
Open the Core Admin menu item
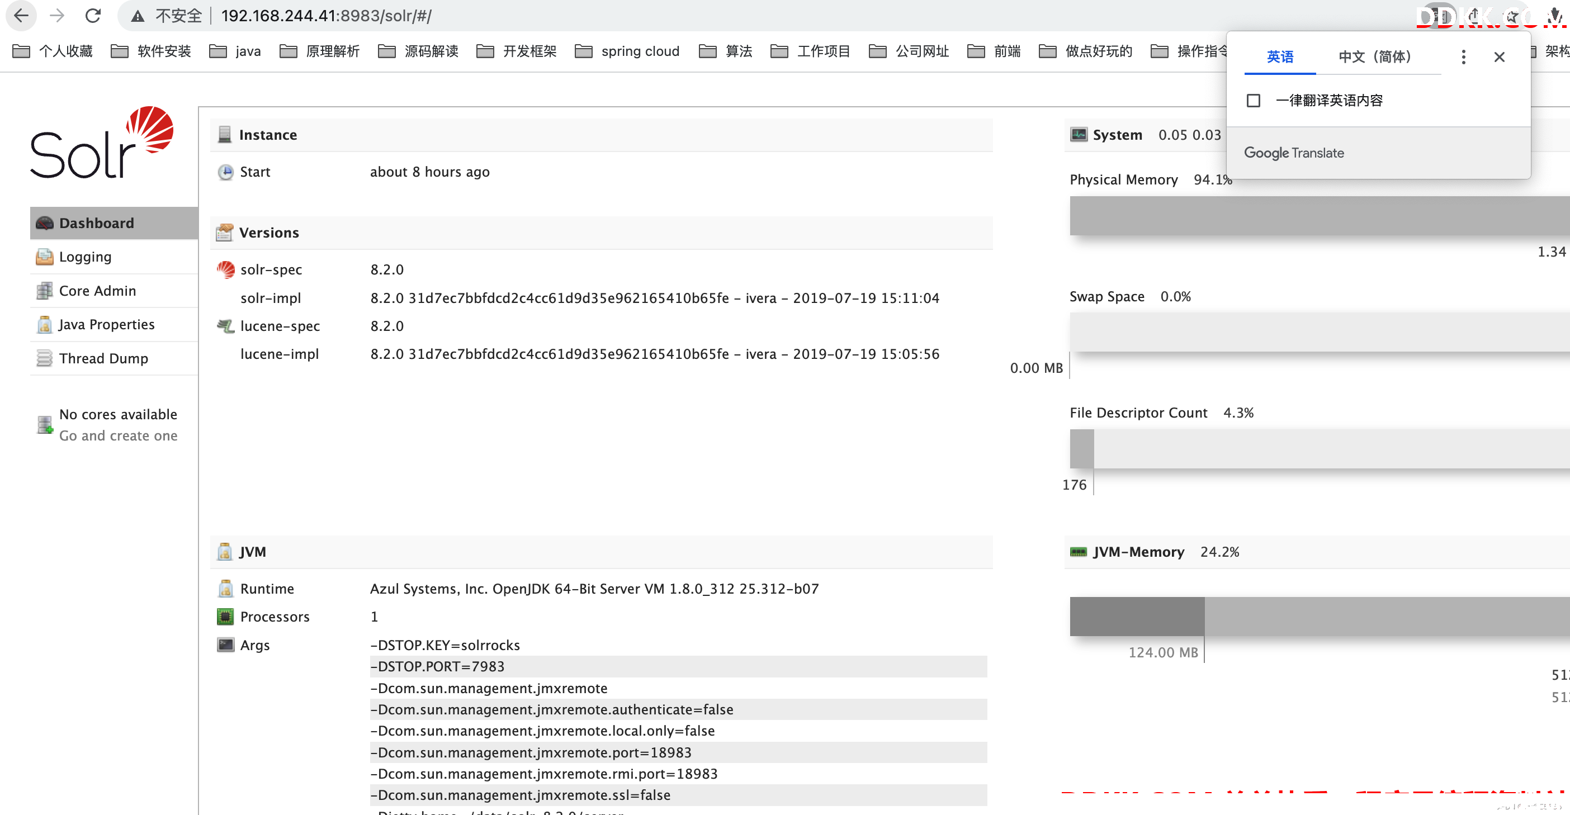click(x=114, y=291)
